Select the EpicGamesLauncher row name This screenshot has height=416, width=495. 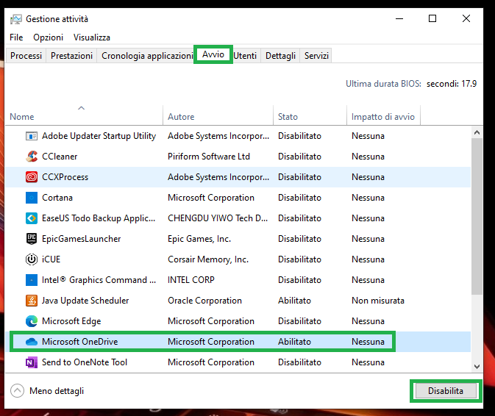[x=81, y=239]
